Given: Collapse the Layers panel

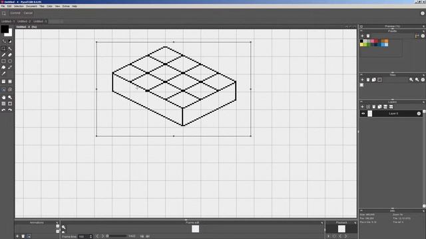Looking at the screenshot, I should [x=361, y=102].
